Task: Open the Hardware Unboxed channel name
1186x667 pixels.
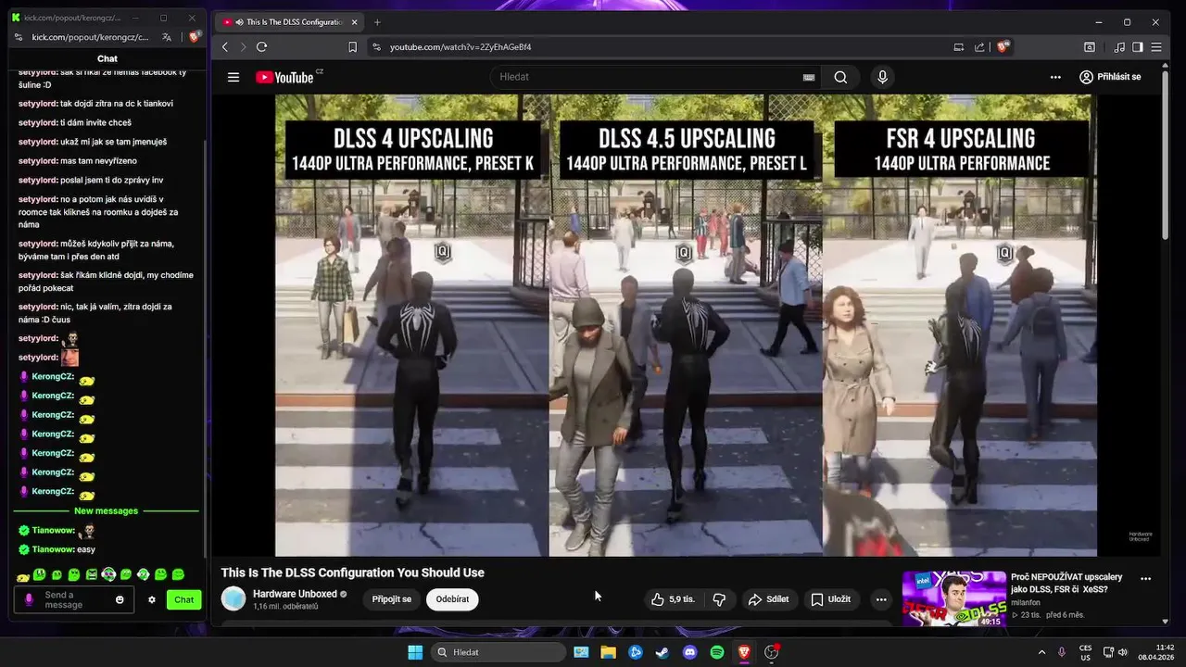Action: (x=295, y=594)
